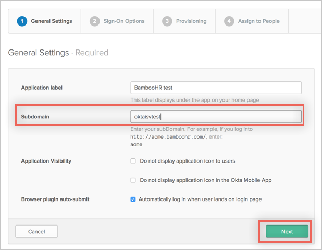
Task: Switch to the General Settings tab
Action: [51, 21]
